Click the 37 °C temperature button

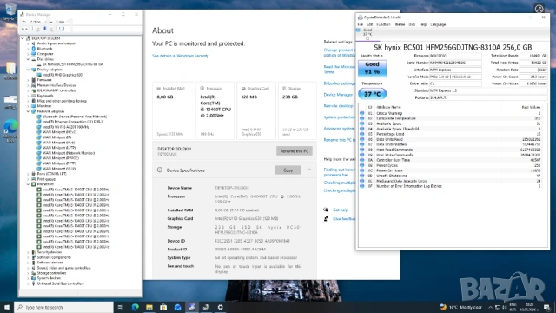pos(372,94)
